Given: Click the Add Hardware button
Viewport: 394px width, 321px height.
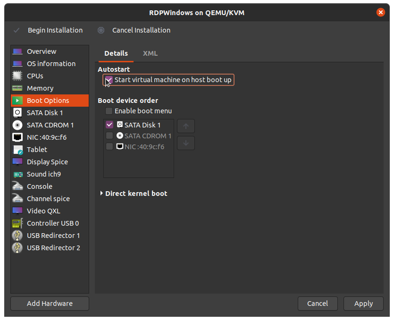Looking at the screenshot, I should (50, 304).
